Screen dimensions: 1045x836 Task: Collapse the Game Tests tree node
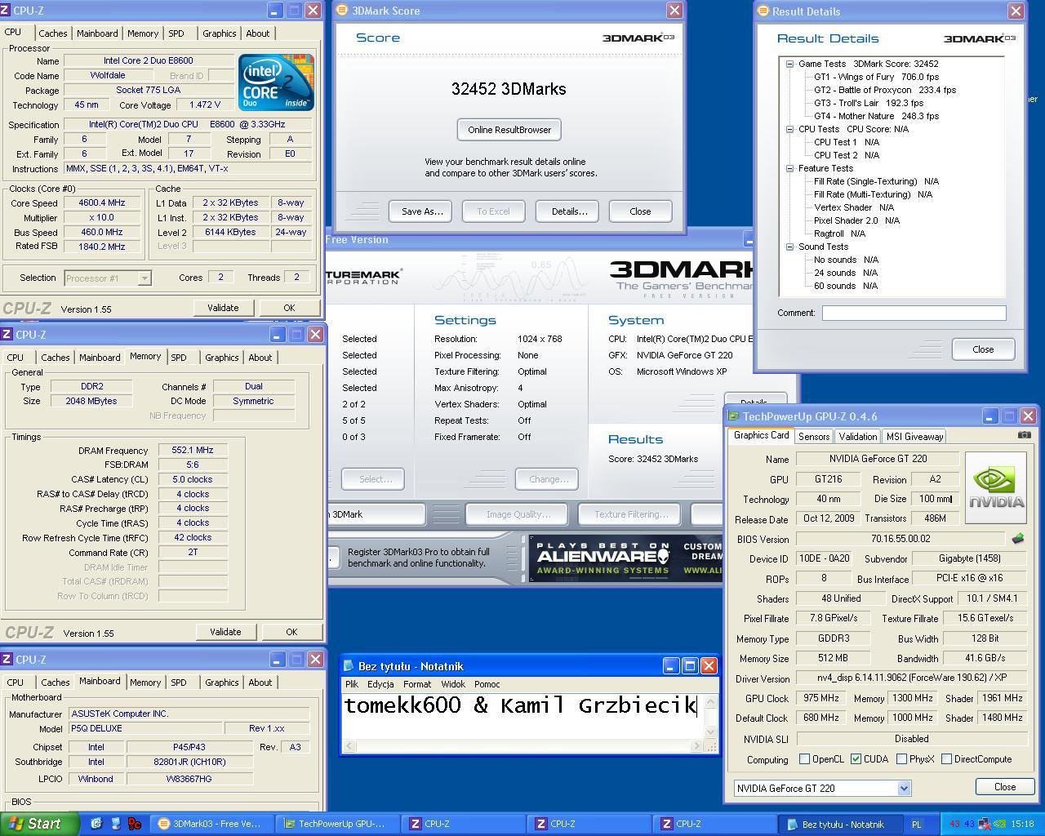point(789,64)
